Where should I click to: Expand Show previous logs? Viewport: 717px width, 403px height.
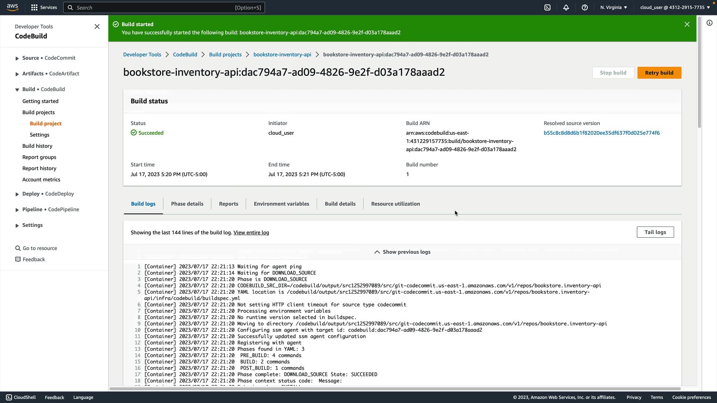coord(402,252)
